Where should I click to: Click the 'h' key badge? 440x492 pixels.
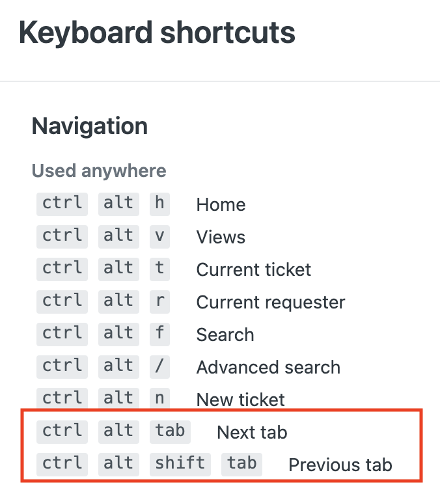point(159,203)
